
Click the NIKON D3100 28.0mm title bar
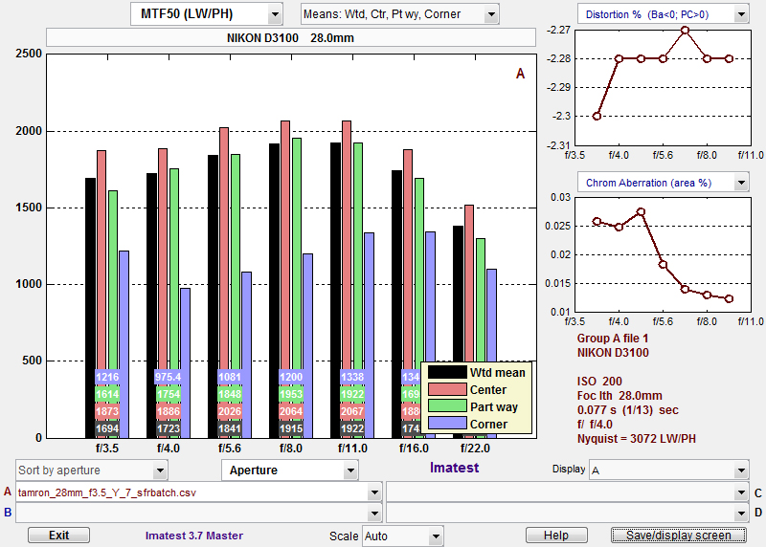tap(291, 38)
